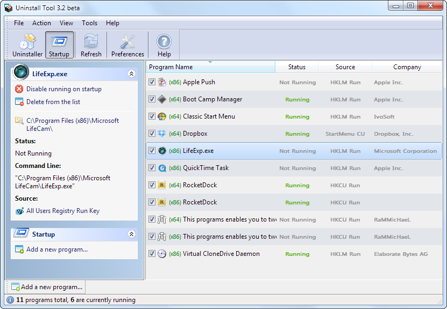Open the C:\Program Files (x86)\Microsoft LifeCam\ link
The width and height of the screenshot is (447, 309).
73,124
